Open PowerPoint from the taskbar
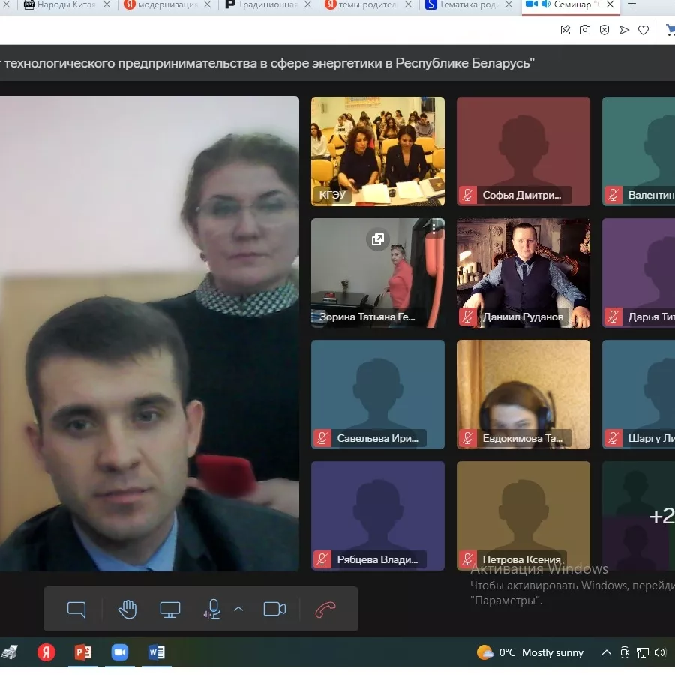675x675 pixels. (x=83, y=652)
